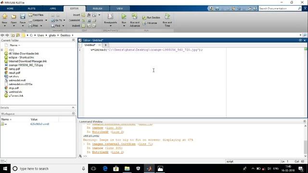Click the MATLAB icon on the taskbar
Viewport: 308px width, 173px height.
pyautogui.click(x=149, y=169)
